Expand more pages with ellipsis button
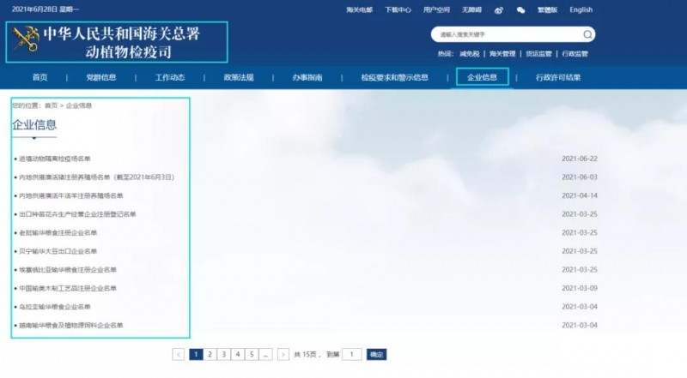 [266, 354]
